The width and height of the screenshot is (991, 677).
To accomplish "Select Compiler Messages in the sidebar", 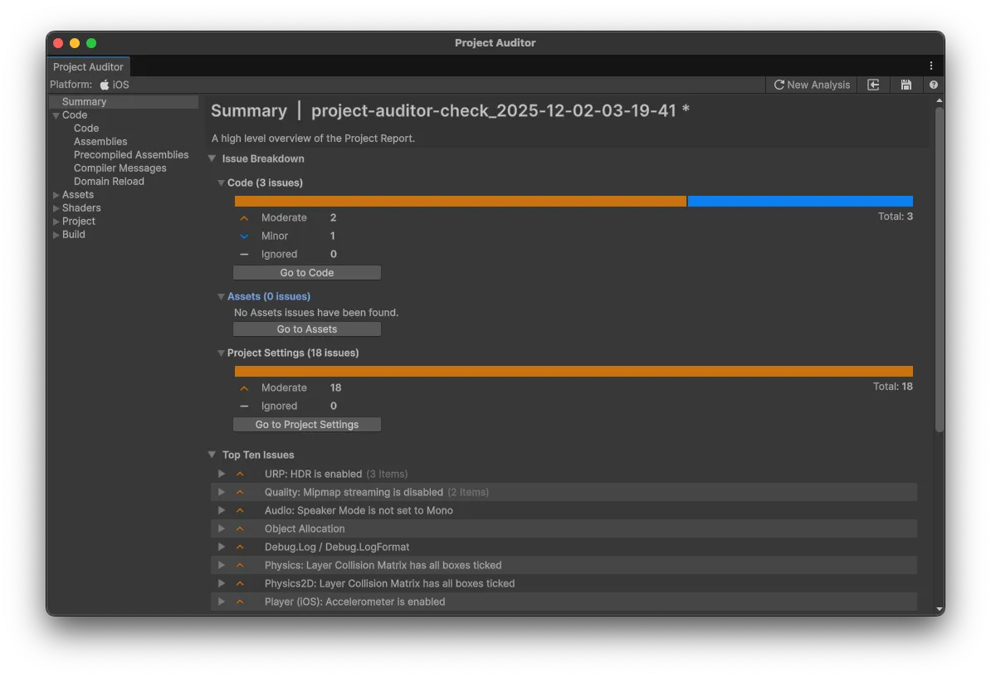I will click(120, 168).
